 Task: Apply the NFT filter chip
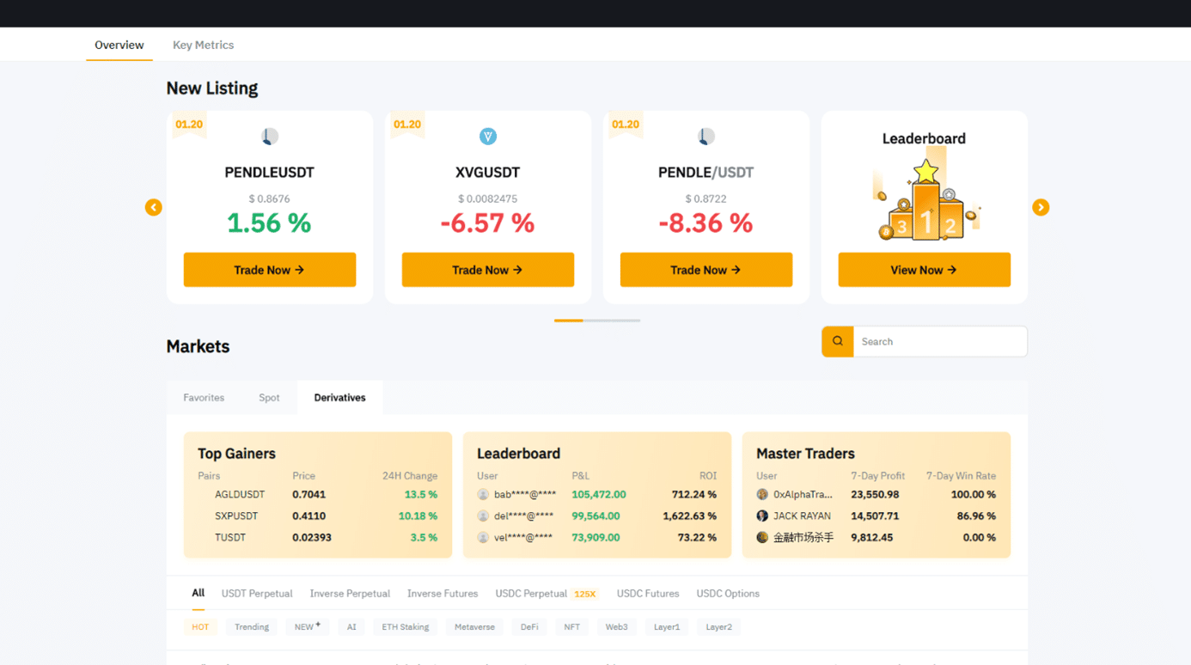[x=572, y=627]
